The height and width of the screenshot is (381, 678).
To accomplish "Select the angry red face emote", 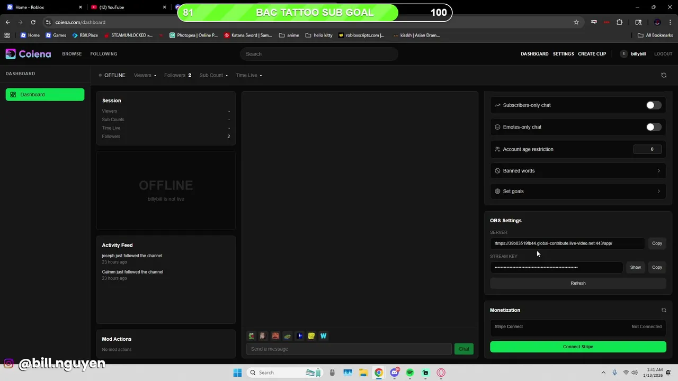I will click(x=275, y=335).
